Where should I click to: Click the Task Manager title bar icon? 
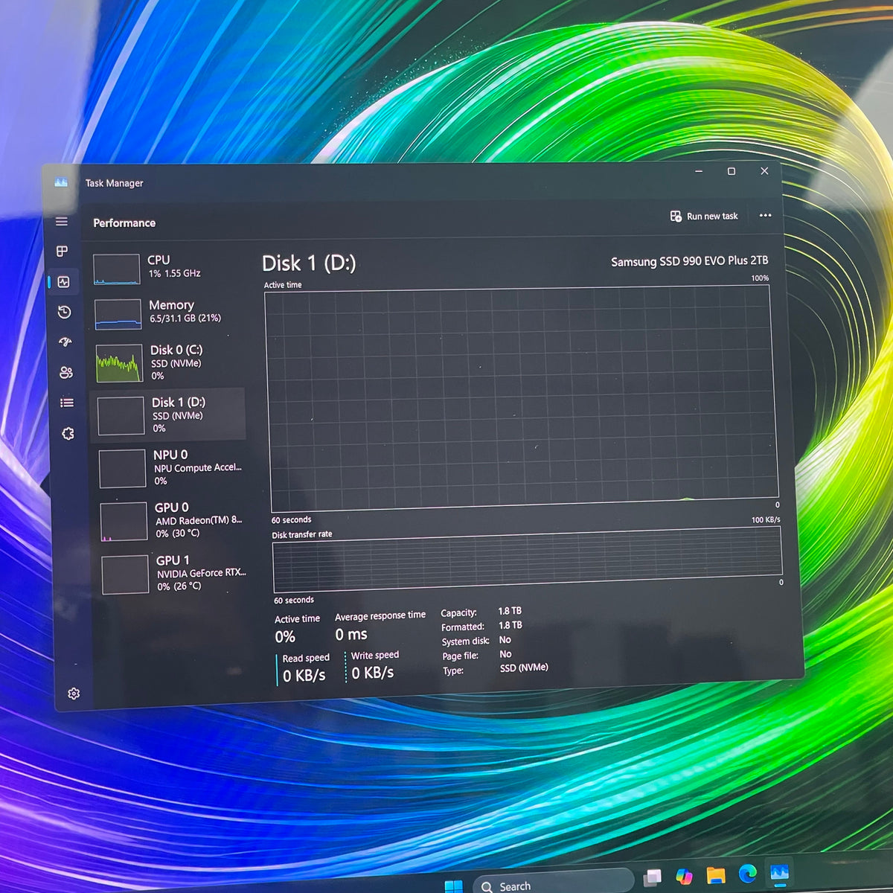click(x=61, y=182)
